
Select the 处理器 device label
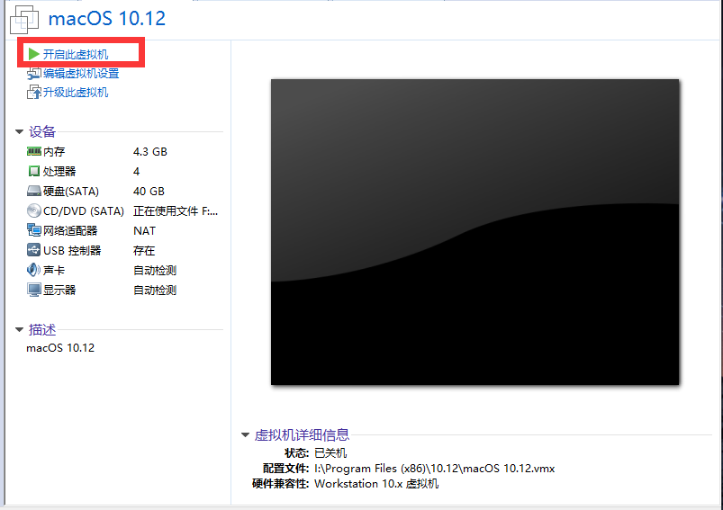click(59, 172)
